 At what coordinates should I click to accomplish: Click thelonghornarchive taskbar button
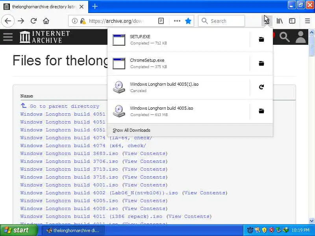point(73,230)
